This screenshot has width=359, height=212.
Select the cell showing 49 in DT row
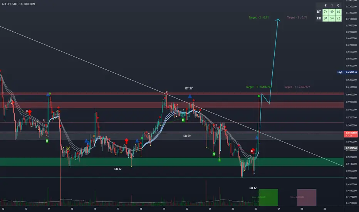[x=332, y=12]
